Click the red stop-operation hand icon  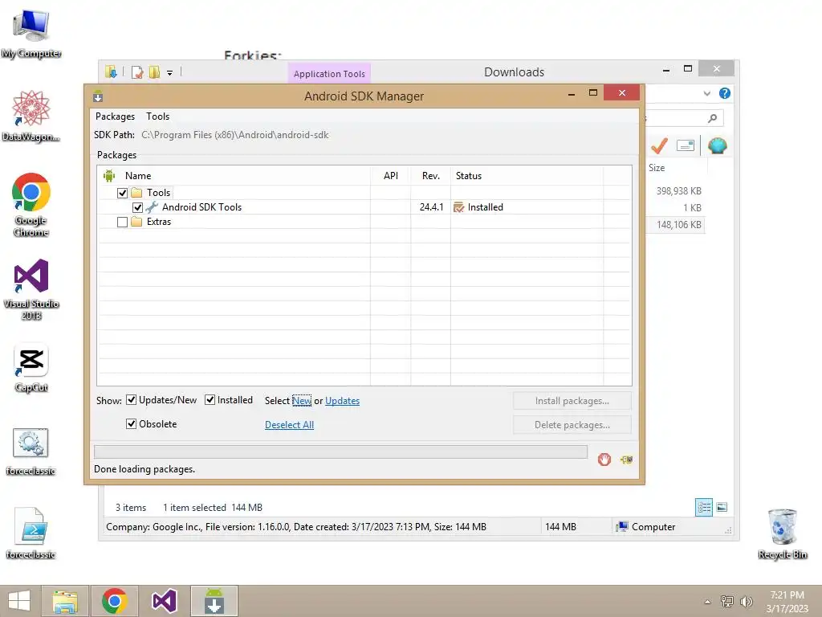coord(604,460)
